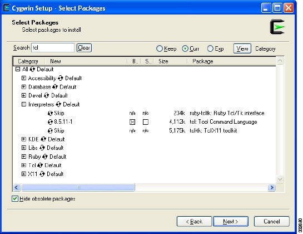Click horizontal scrollbar right arrow
303x234 pixels.
click(x=272, y=188)
